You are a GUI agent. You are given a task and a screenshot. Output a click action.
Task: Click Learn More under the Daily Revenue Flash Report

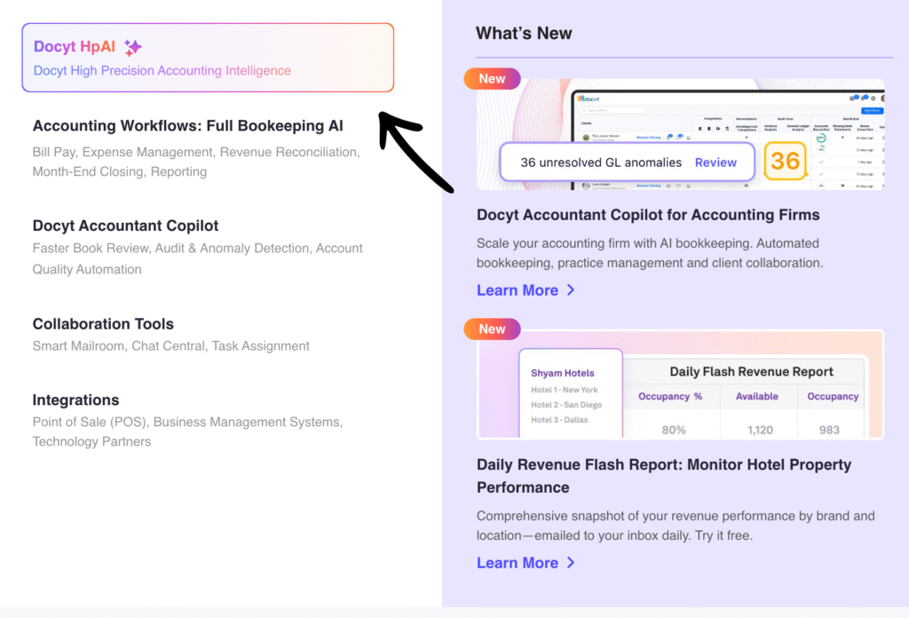point(518,563)
